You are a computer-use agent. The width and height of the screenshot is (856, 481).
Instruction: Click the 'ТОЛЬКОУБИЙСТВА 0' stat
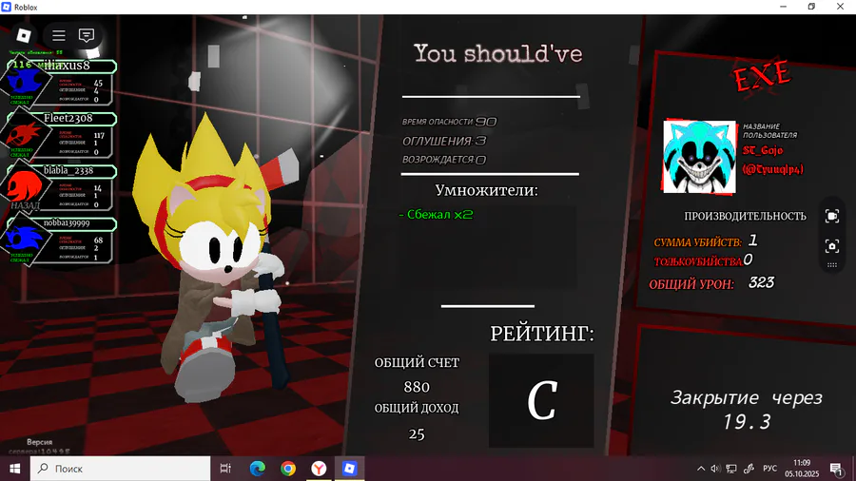(x=703, y=260)
